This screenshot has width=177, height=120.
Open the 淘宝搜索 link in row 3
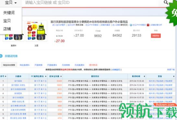tap(169, 89)
